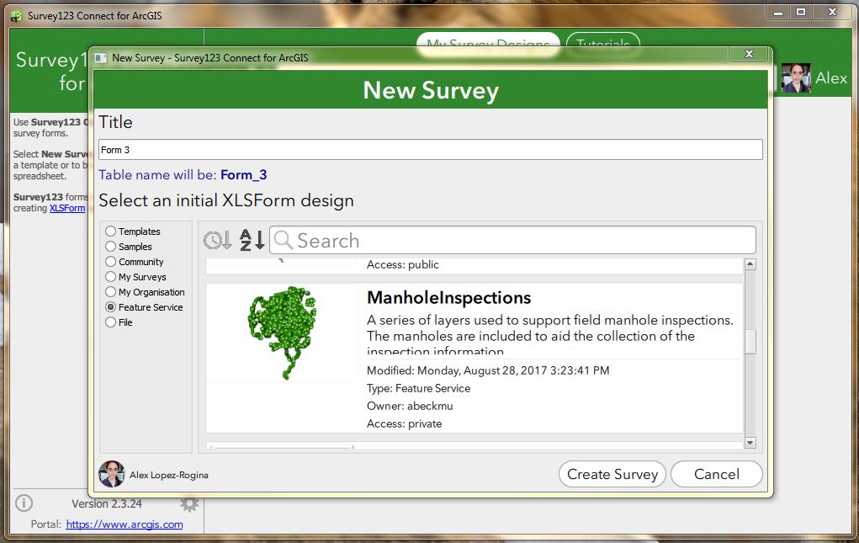The height and width of the screenshot is (543, 859).
Task: Click 'Access: private' text
Action: 405,423
